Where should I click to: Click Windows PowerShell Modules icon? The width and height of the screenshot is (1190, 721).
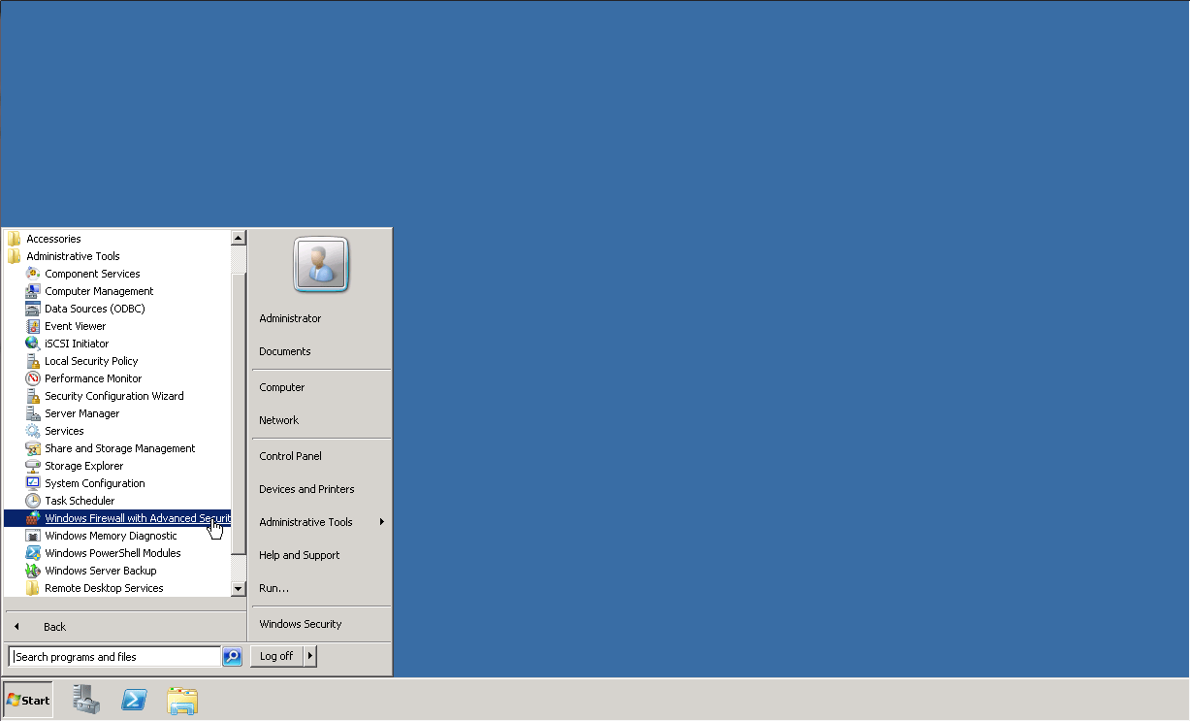click(x=33, y=553)
